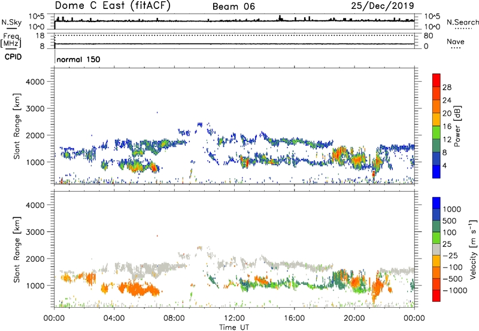479x331 pixels.
Task: Click the '12:00' time tick label
Action: coord(234,318)
